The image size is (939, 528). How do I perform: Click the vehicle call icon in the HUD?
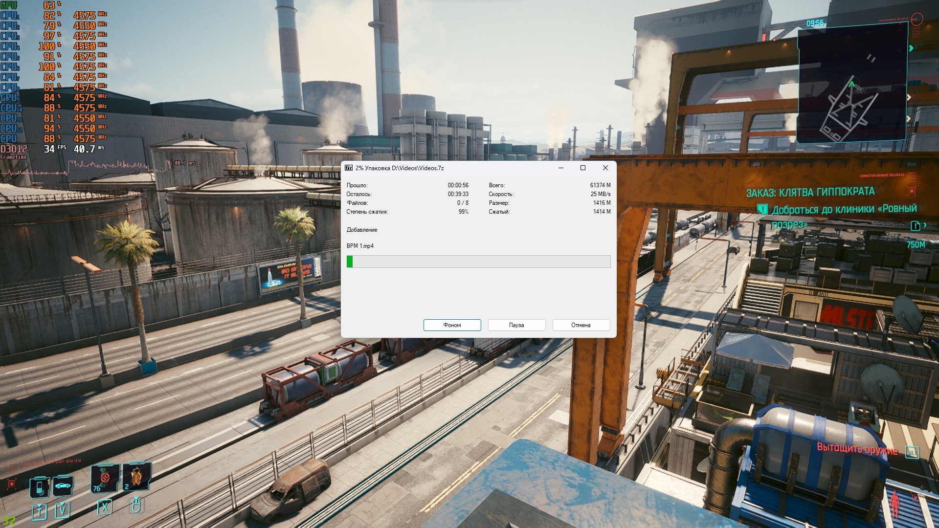click(63, 485)
